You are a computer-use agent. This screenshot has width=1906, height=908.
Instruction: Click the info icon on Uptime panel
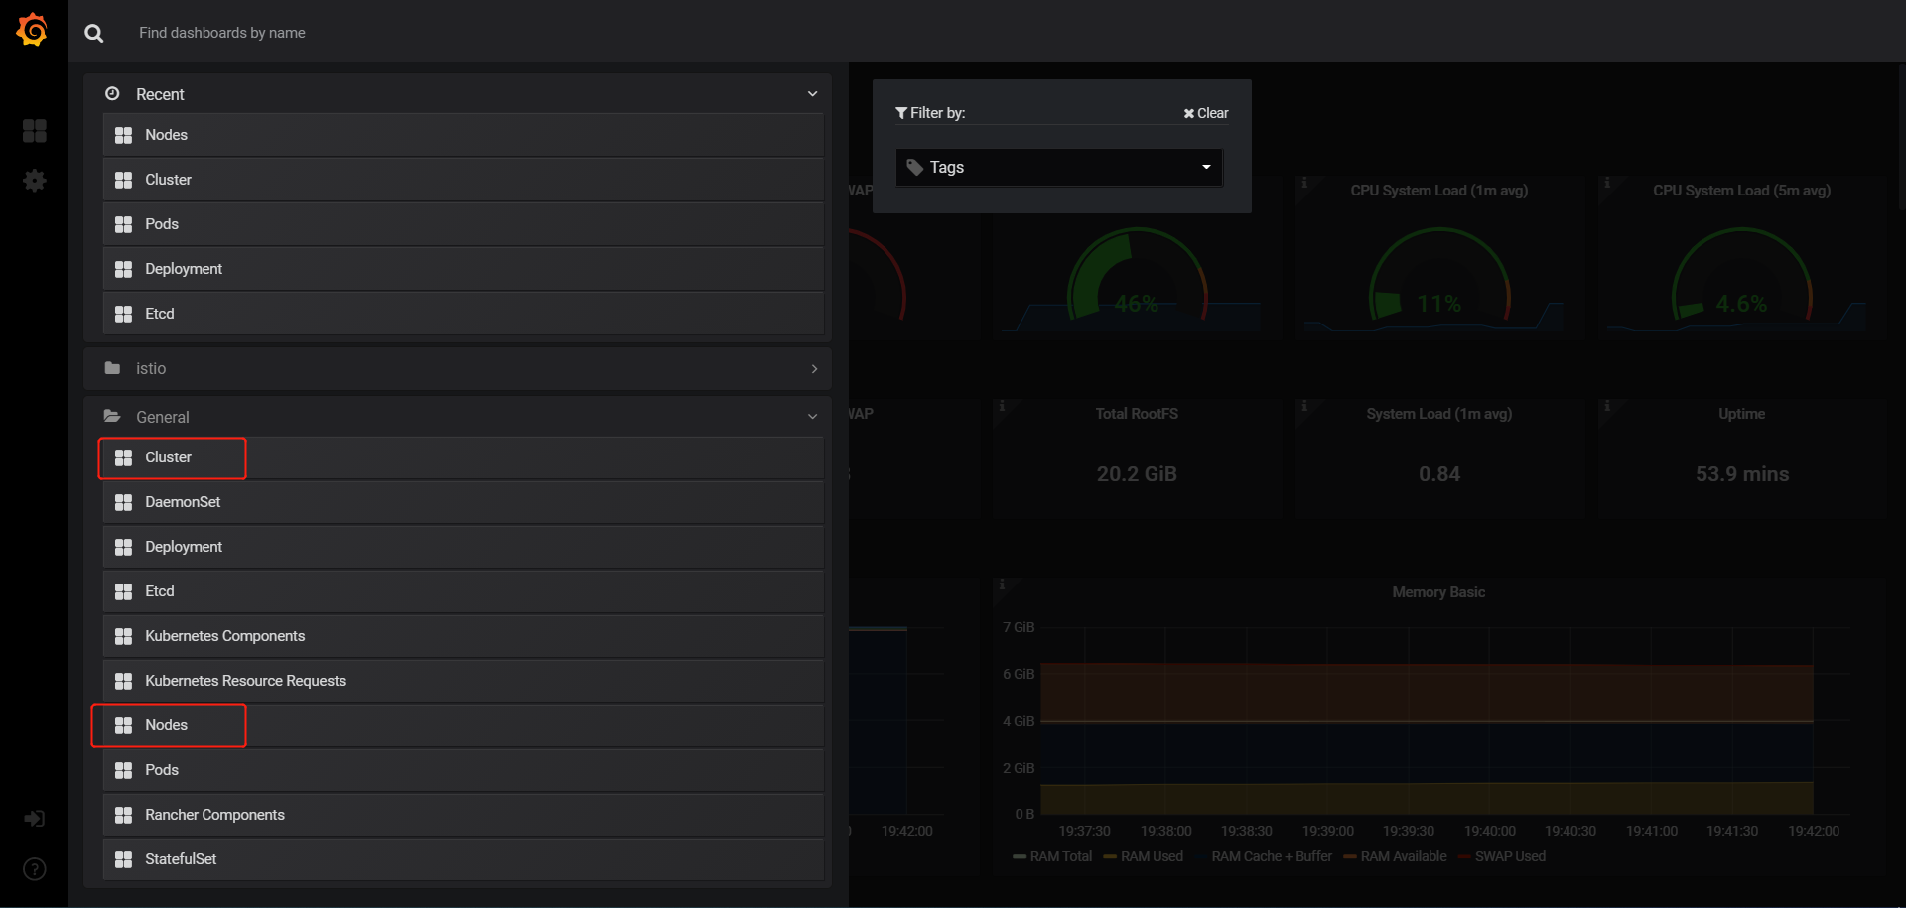click(1607, 406)
